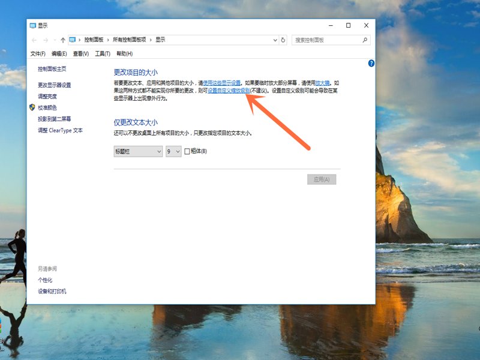Click 设置自定义缩放级别 link
Image resolution: width=480 pixels, height=360 pixels.
229,91
